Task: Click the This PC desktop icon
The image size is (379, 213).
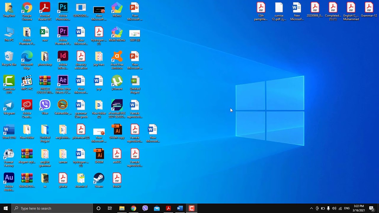Action: coord(9,34)
